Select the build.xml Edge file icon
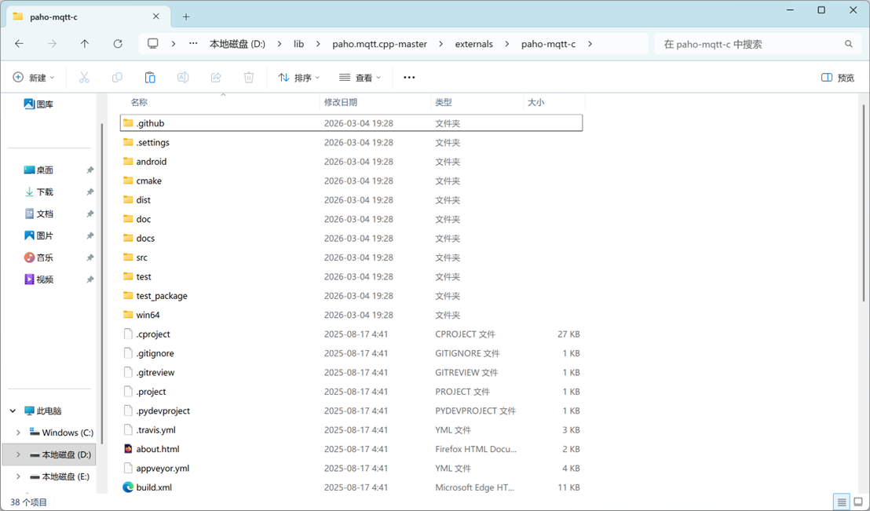This screenshot has height=511, width=870. 128,487
